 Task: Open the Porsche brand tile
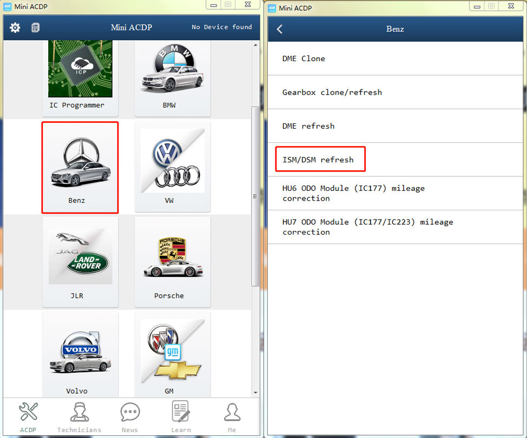pos(172,262)
